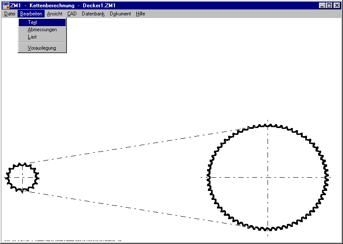Select Vorauslegung in the dropdown
This screenshot has height=244, width=343.
42,48
